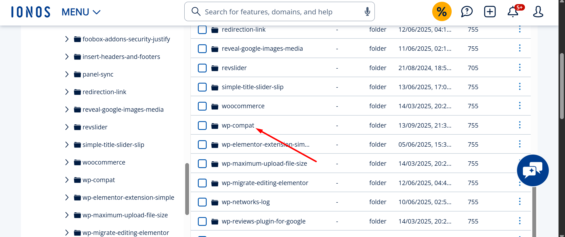
Task: Click the add plus square icon
Action: pyautogui.click(x=490, y=12)
